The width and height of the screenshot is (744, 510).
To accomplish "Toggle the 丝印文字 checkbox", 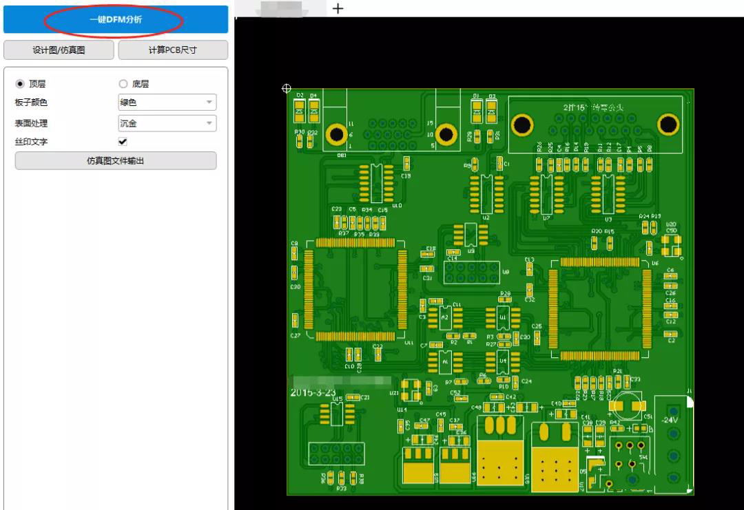I will tap(123, 142).
